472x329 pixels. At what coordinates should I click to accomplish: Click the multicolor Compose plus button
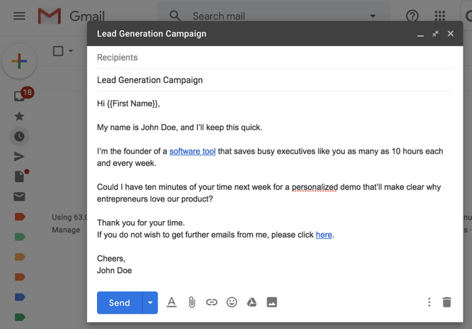[20, 61]
